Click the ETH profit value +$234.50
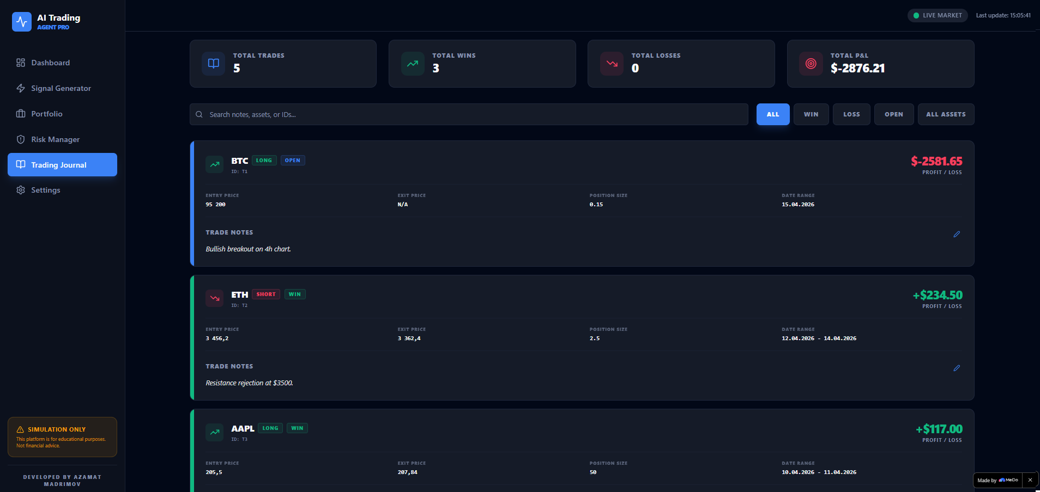1040x492 pixels. [938, 295]
